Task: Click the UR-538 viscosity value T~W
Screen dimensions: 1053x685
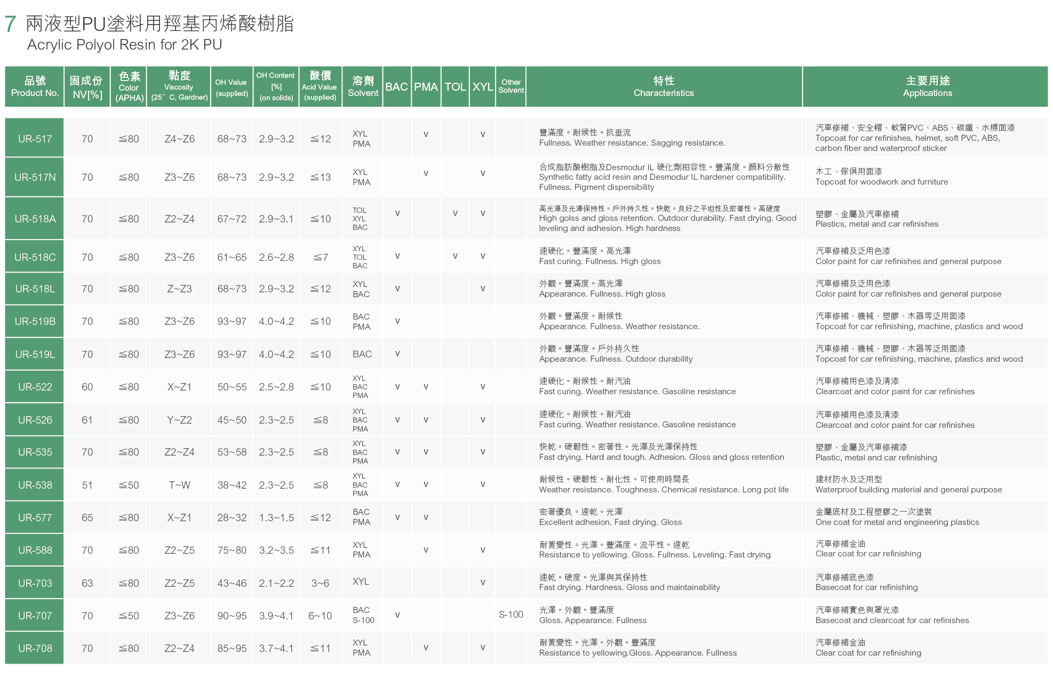Action: (179, 485)
